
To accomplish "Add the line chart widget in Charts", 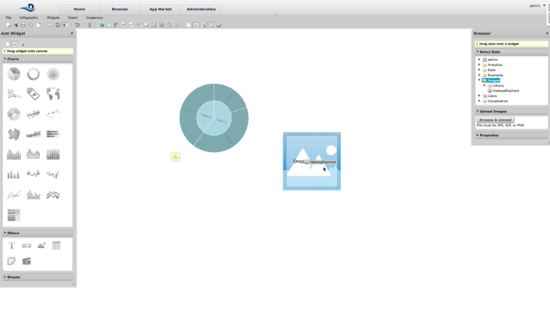I will [x=14, y=195].
